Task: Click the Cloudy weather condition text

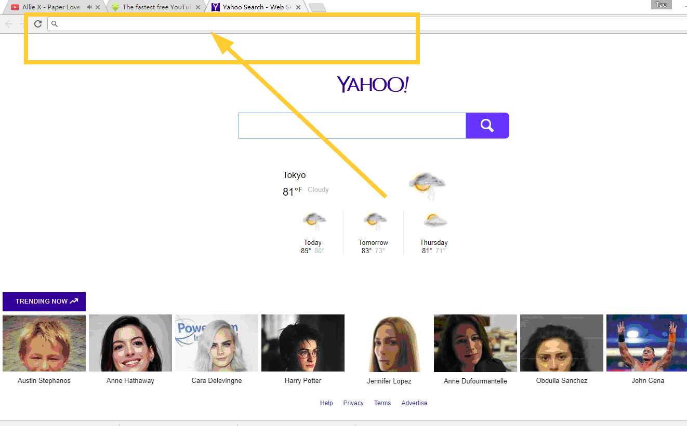Action: 318,190
